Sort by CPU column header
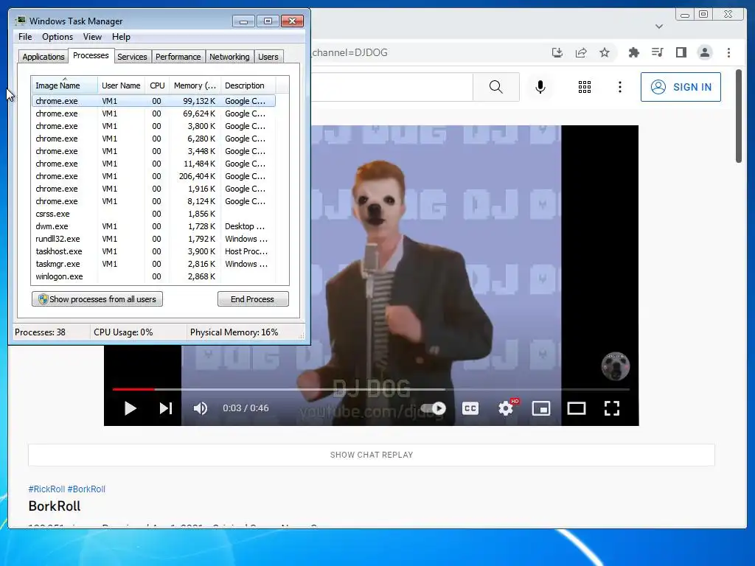755x566 pixels. point(157,85)
